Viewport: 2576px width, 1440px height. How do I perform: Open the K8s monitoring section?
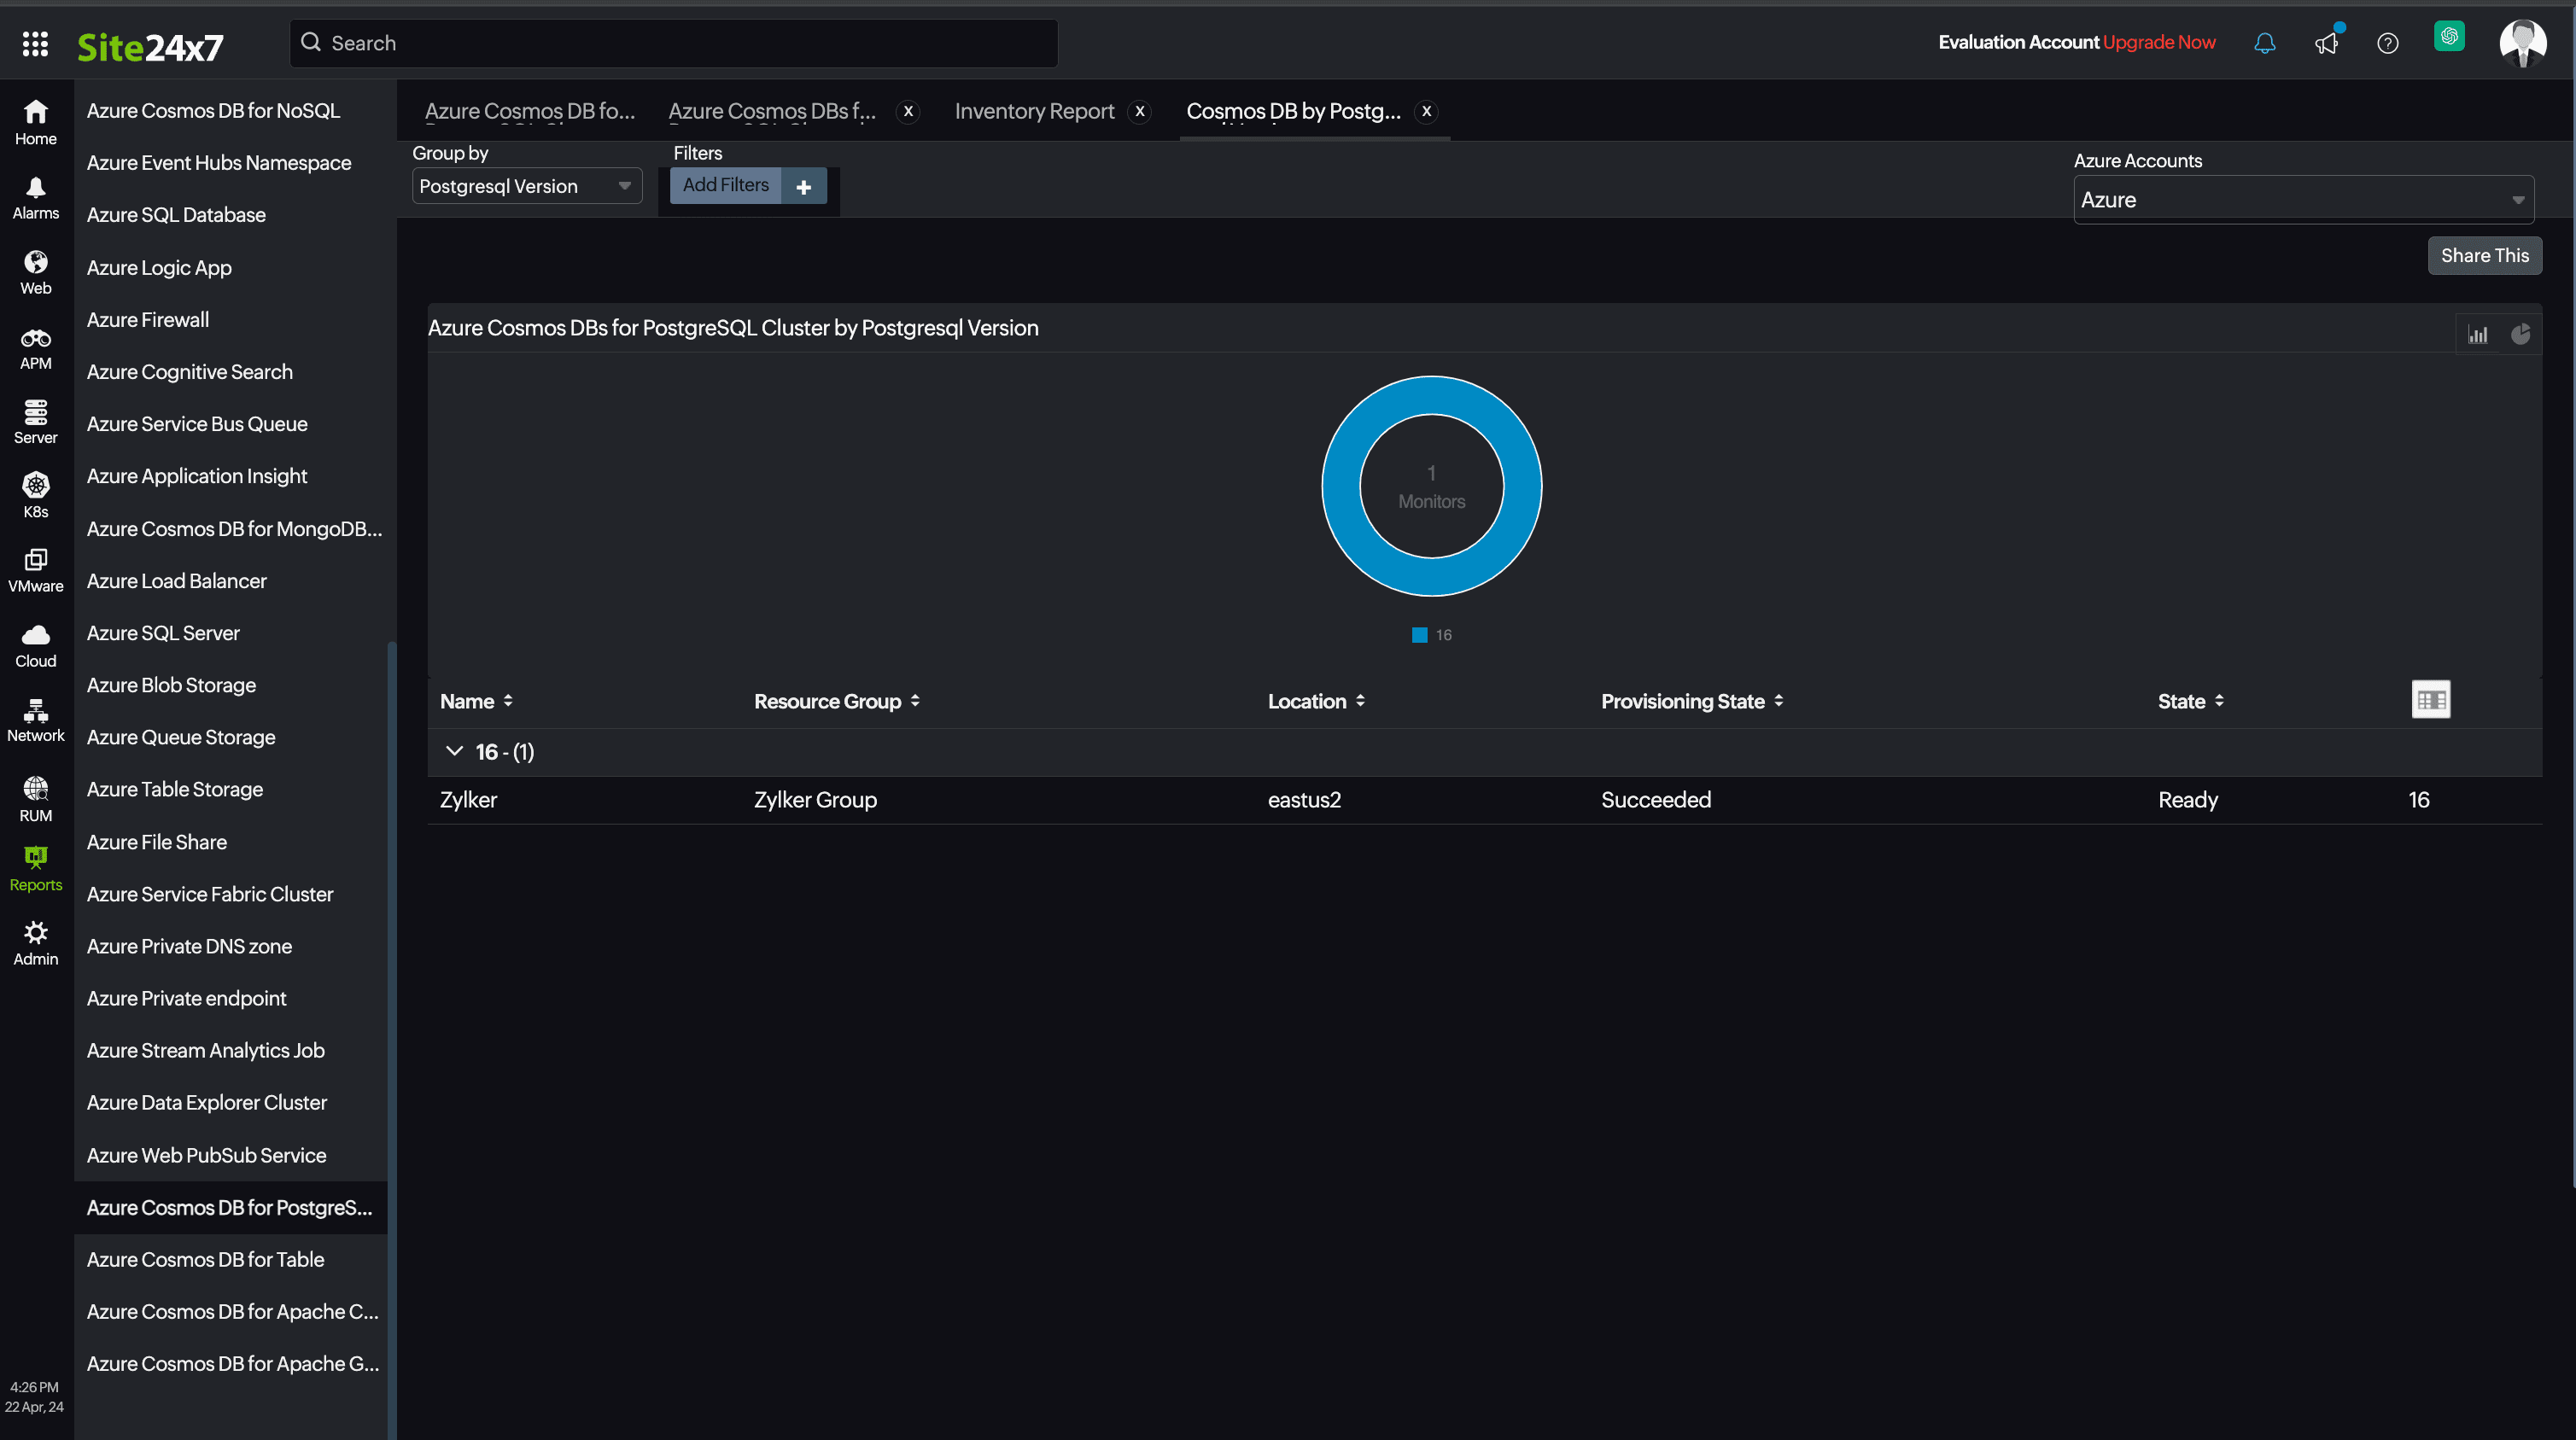[x=36, y=493]
